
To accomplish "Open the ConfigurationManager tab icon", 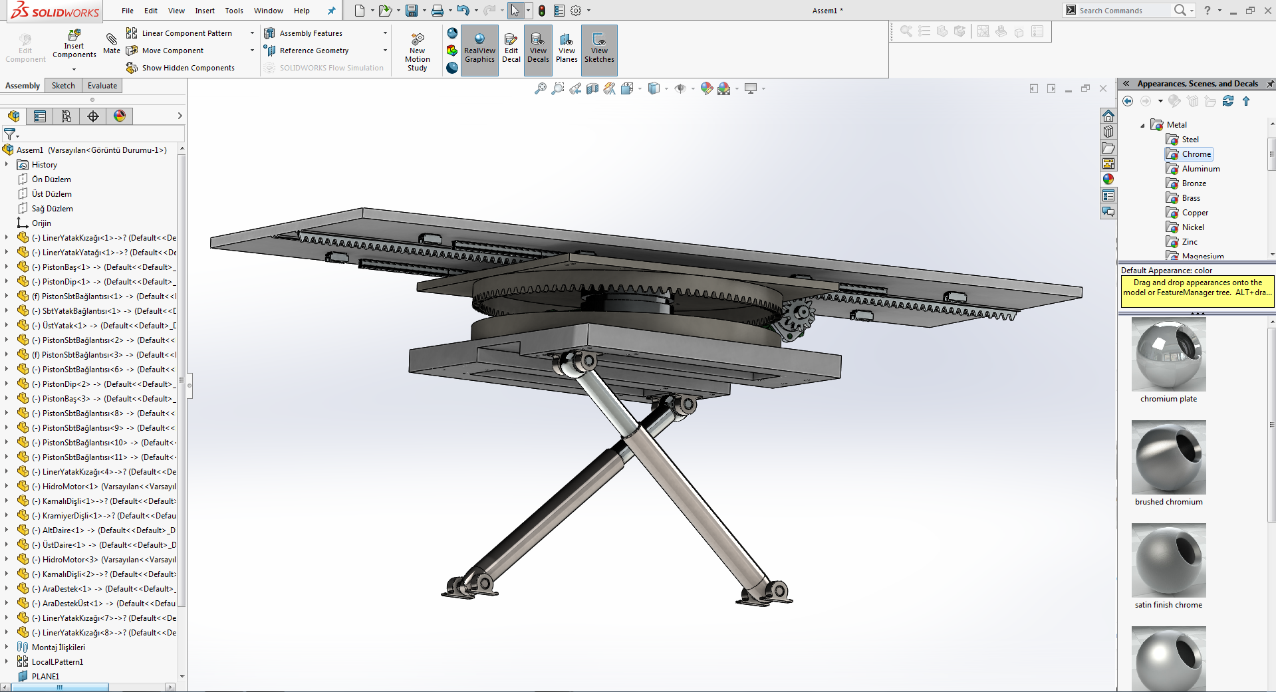I will click(x=66, y=116).
